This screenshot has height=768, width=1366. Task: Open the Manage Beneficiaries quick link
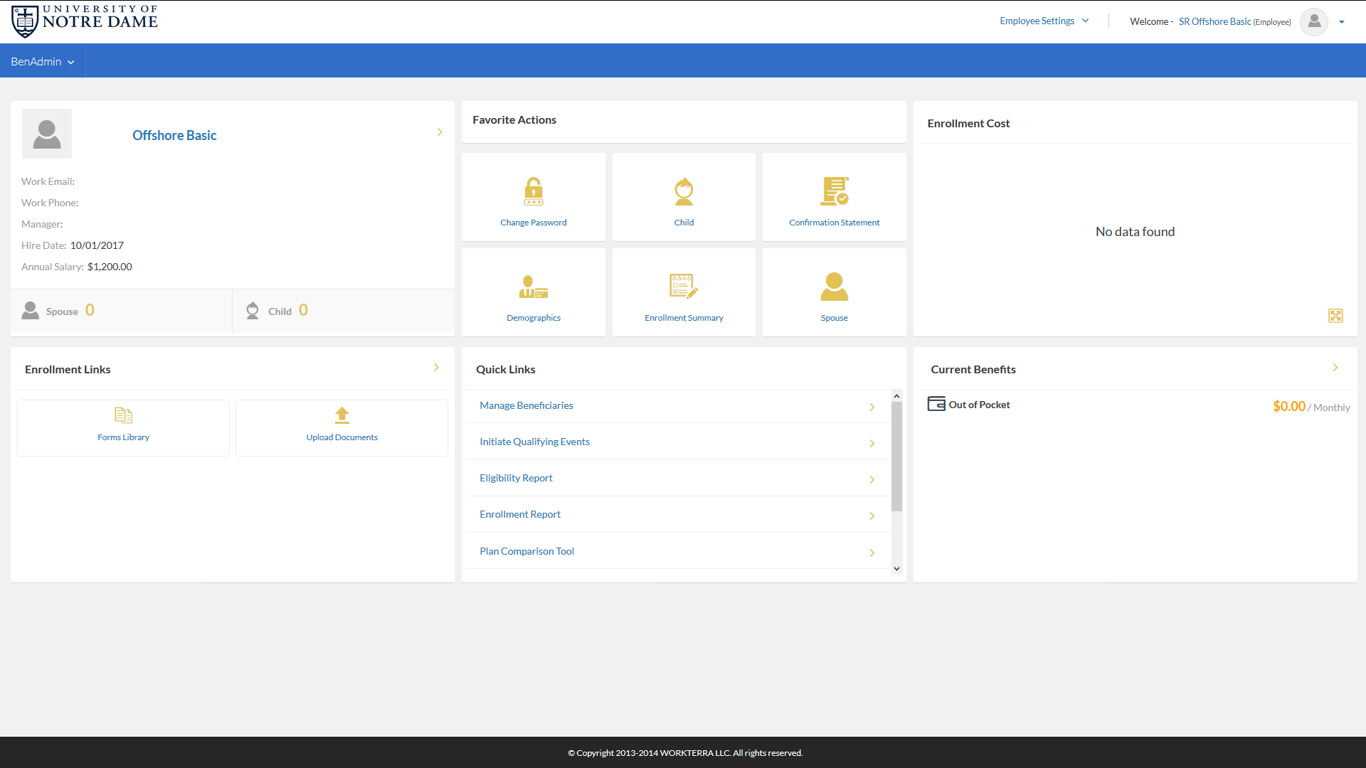526,405
